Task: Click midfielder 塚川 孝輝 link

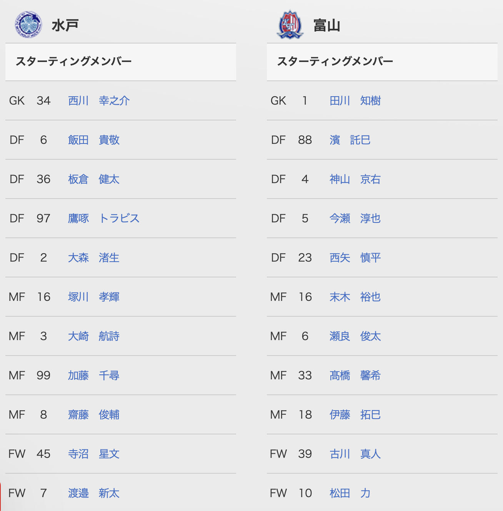Action: click(94, 297)
